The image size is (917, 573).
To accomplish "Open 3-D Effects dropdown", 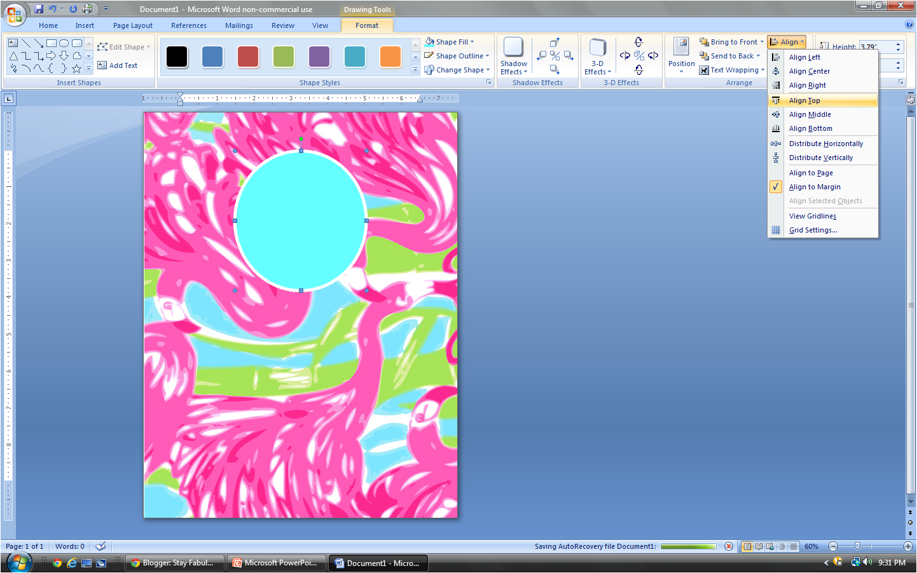I will (597, 57).
